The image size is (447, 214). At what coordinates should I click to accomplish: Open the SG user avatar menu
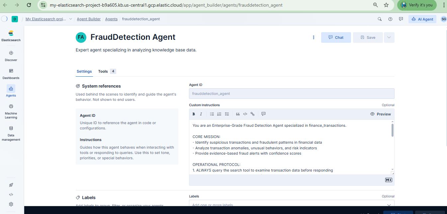click(x=444, y=19)
